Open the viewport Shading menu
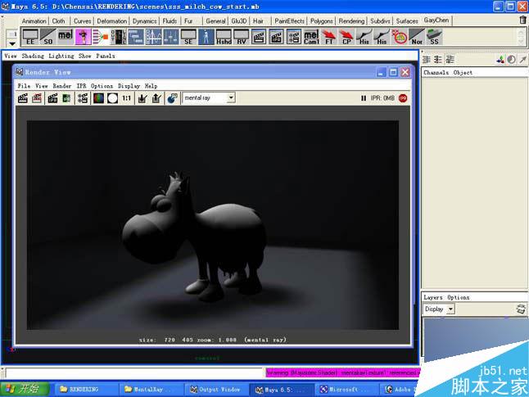This screenshot has width=529, height=397. click(33, 56)
